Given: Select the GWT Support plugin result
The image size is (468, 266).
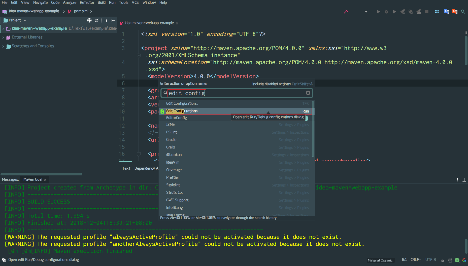Looking at the screenshot, I should click(236, 200).
